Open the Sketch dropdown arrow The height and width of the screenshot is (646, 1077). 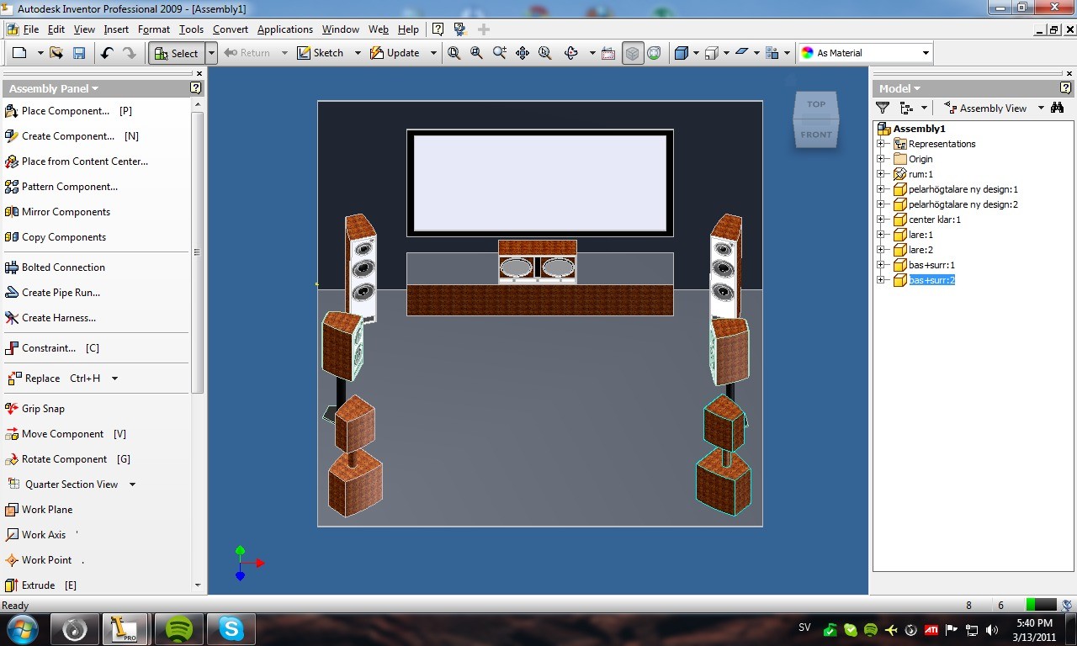point(357,53)
